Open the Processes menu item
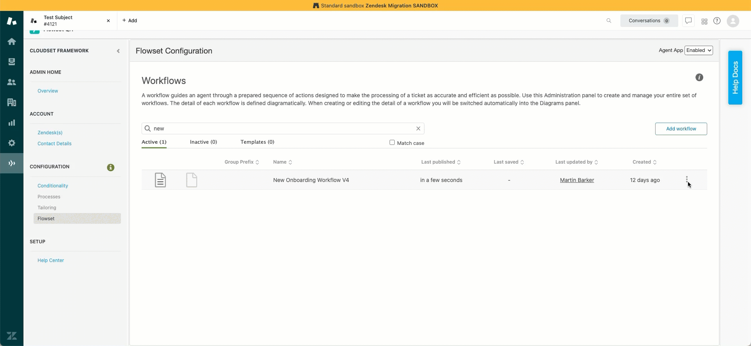This screenshot has height=346, width=751. [49, 197]
